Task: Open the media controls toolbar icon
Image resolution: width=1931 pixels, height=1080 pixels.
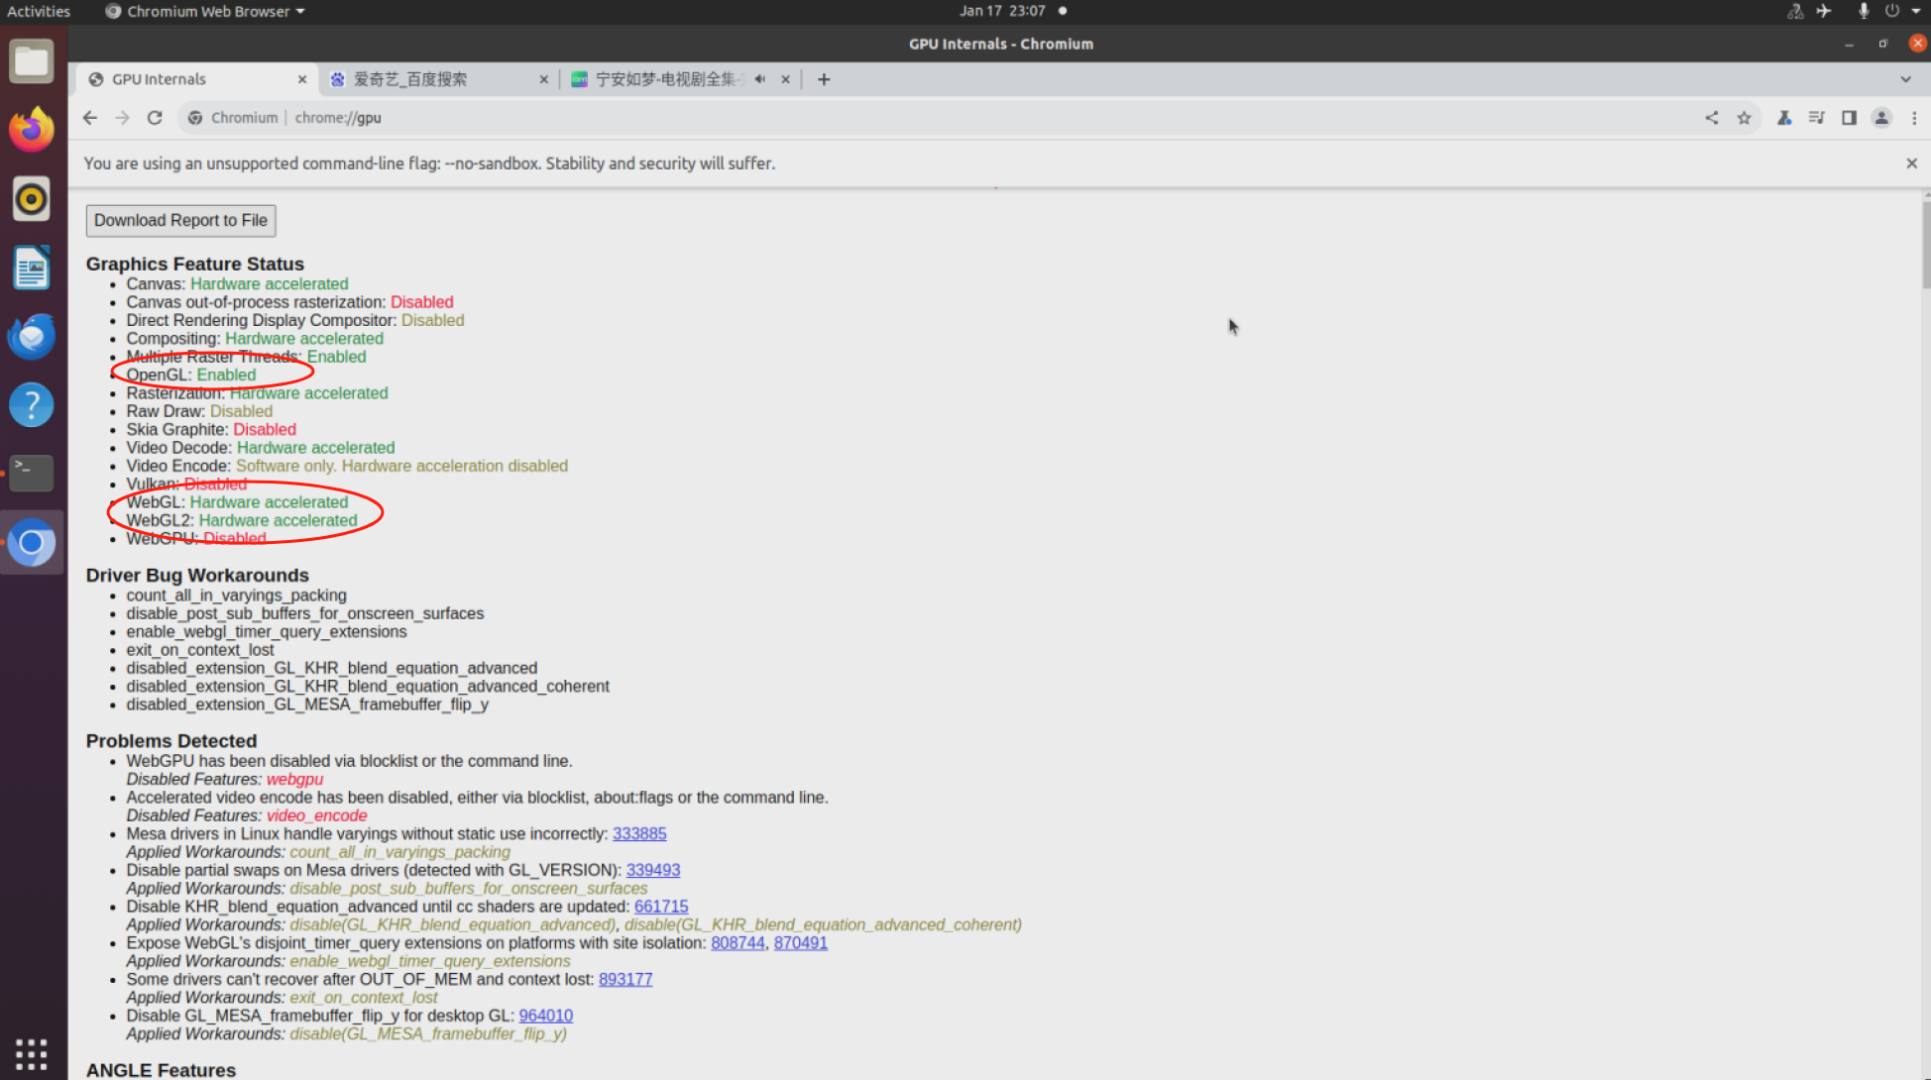Action: pos(1816,118)
